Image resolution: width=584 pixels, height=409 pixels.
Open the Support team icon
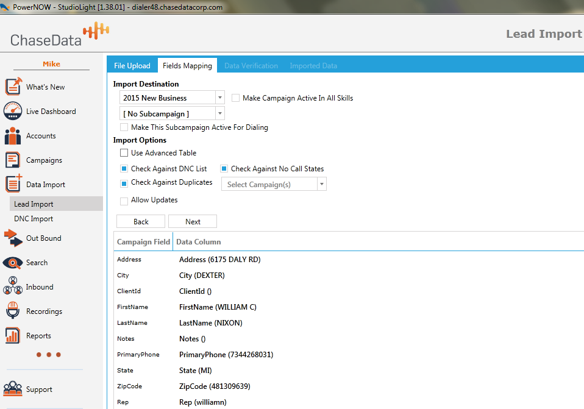click(x=13, y=389)
